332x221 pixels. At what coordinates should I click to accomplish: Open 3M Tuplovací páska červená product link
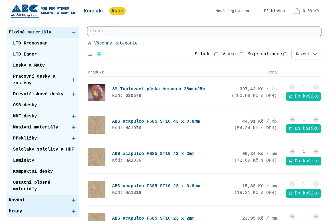[x=159, y=89]
